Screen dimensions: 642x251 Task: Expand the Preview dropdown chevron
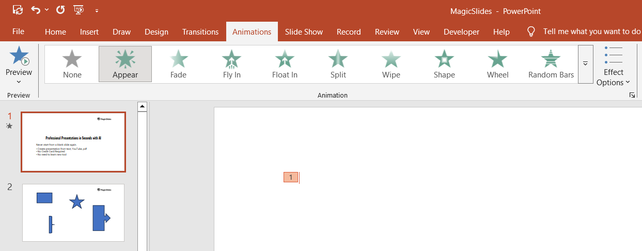(x=19, y=82)
